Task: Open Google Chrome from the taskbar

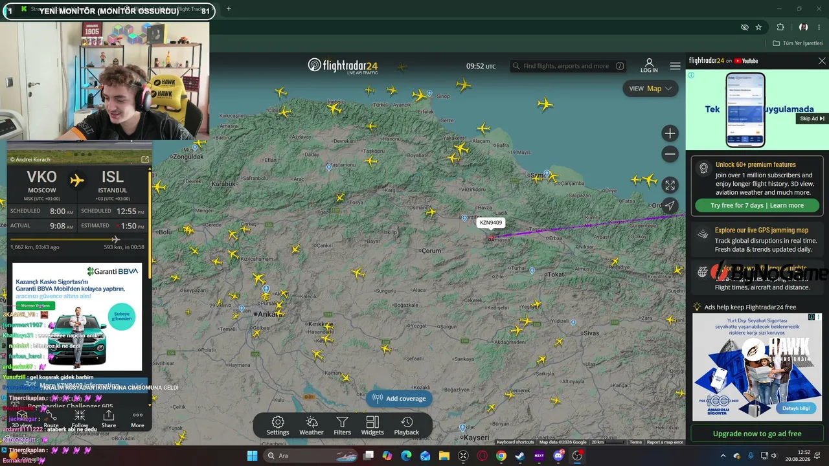Action: pos(501,456)
